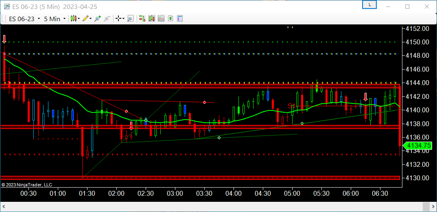Click the 4138.00 price axis label
This screenshot has width=437, height=212.
(x=418, y=123)
